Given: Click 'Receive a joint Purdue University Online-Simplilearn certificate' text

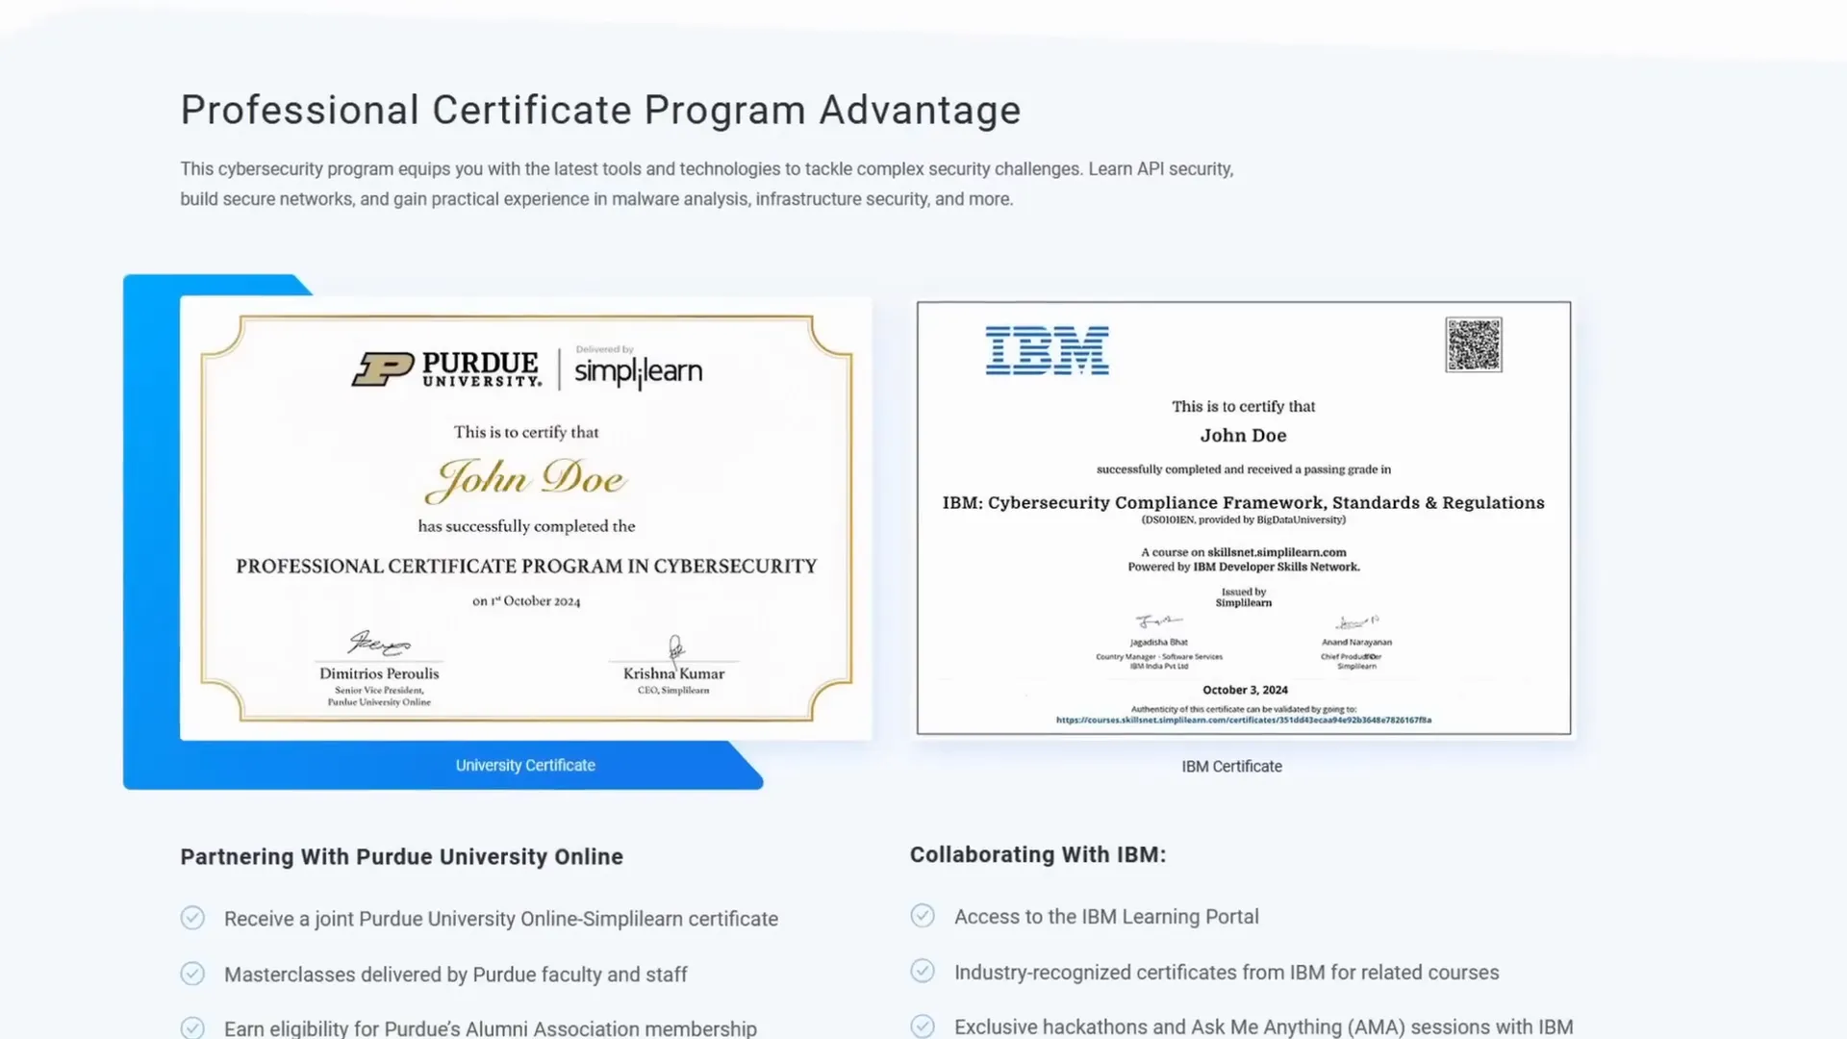Looking at the screenshot, I should tap(501, 919).
